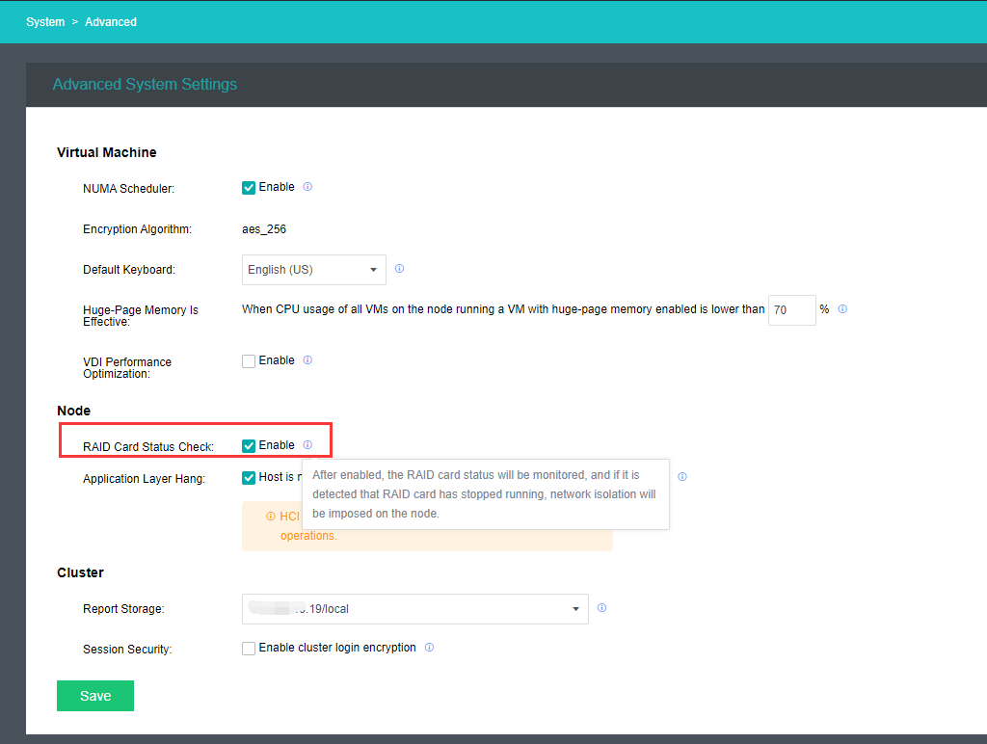This screenshot has height=744, width=987.
Task: Open the Report Storage dropdown
Action: pyautogui.click(x=414, y=608)
